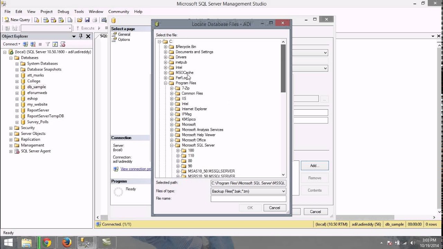Open the File menu
This screenshot has height=249, width=443.
coord(8,11)
